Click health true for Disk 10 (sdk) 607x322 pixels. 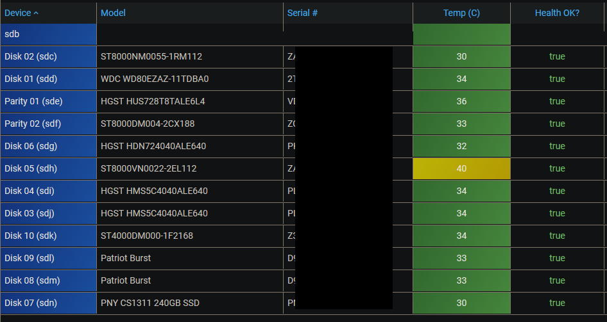pos(557,236)
